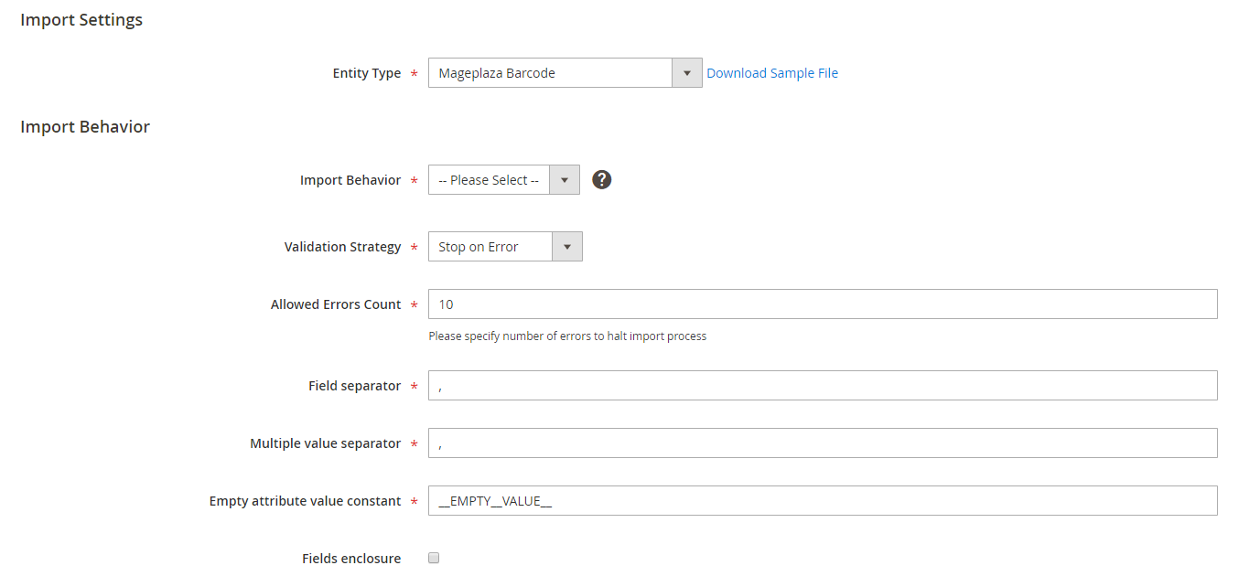The height and width of the screenshot is (576, 1260).
Task: Click the Empty attribute value constant field
Action: coord(822,501)
